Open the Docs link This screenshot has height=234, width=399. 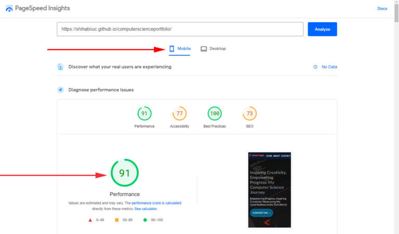[x=382, y=9]
